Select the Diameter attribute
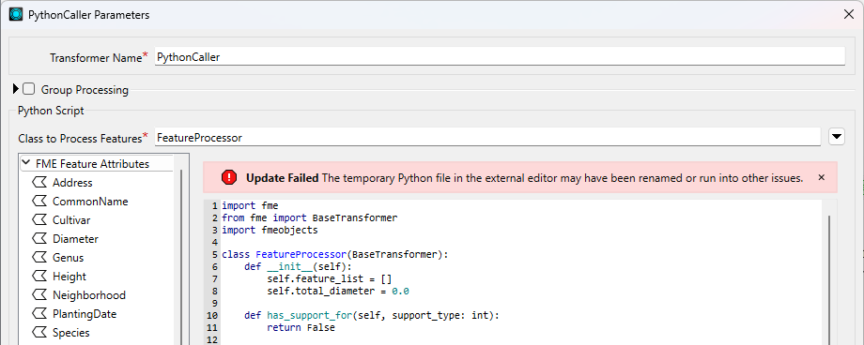This screenshot has width=864, height=345. click(75, 239)
